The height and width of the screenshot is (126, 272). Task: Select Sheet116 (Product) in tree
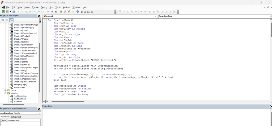[x=22, y=36]
